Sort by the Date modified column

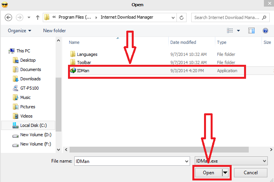[x=183, y=42]
